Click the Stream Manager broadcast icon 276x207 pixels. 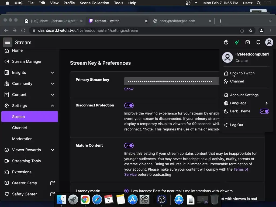[7, 61]
